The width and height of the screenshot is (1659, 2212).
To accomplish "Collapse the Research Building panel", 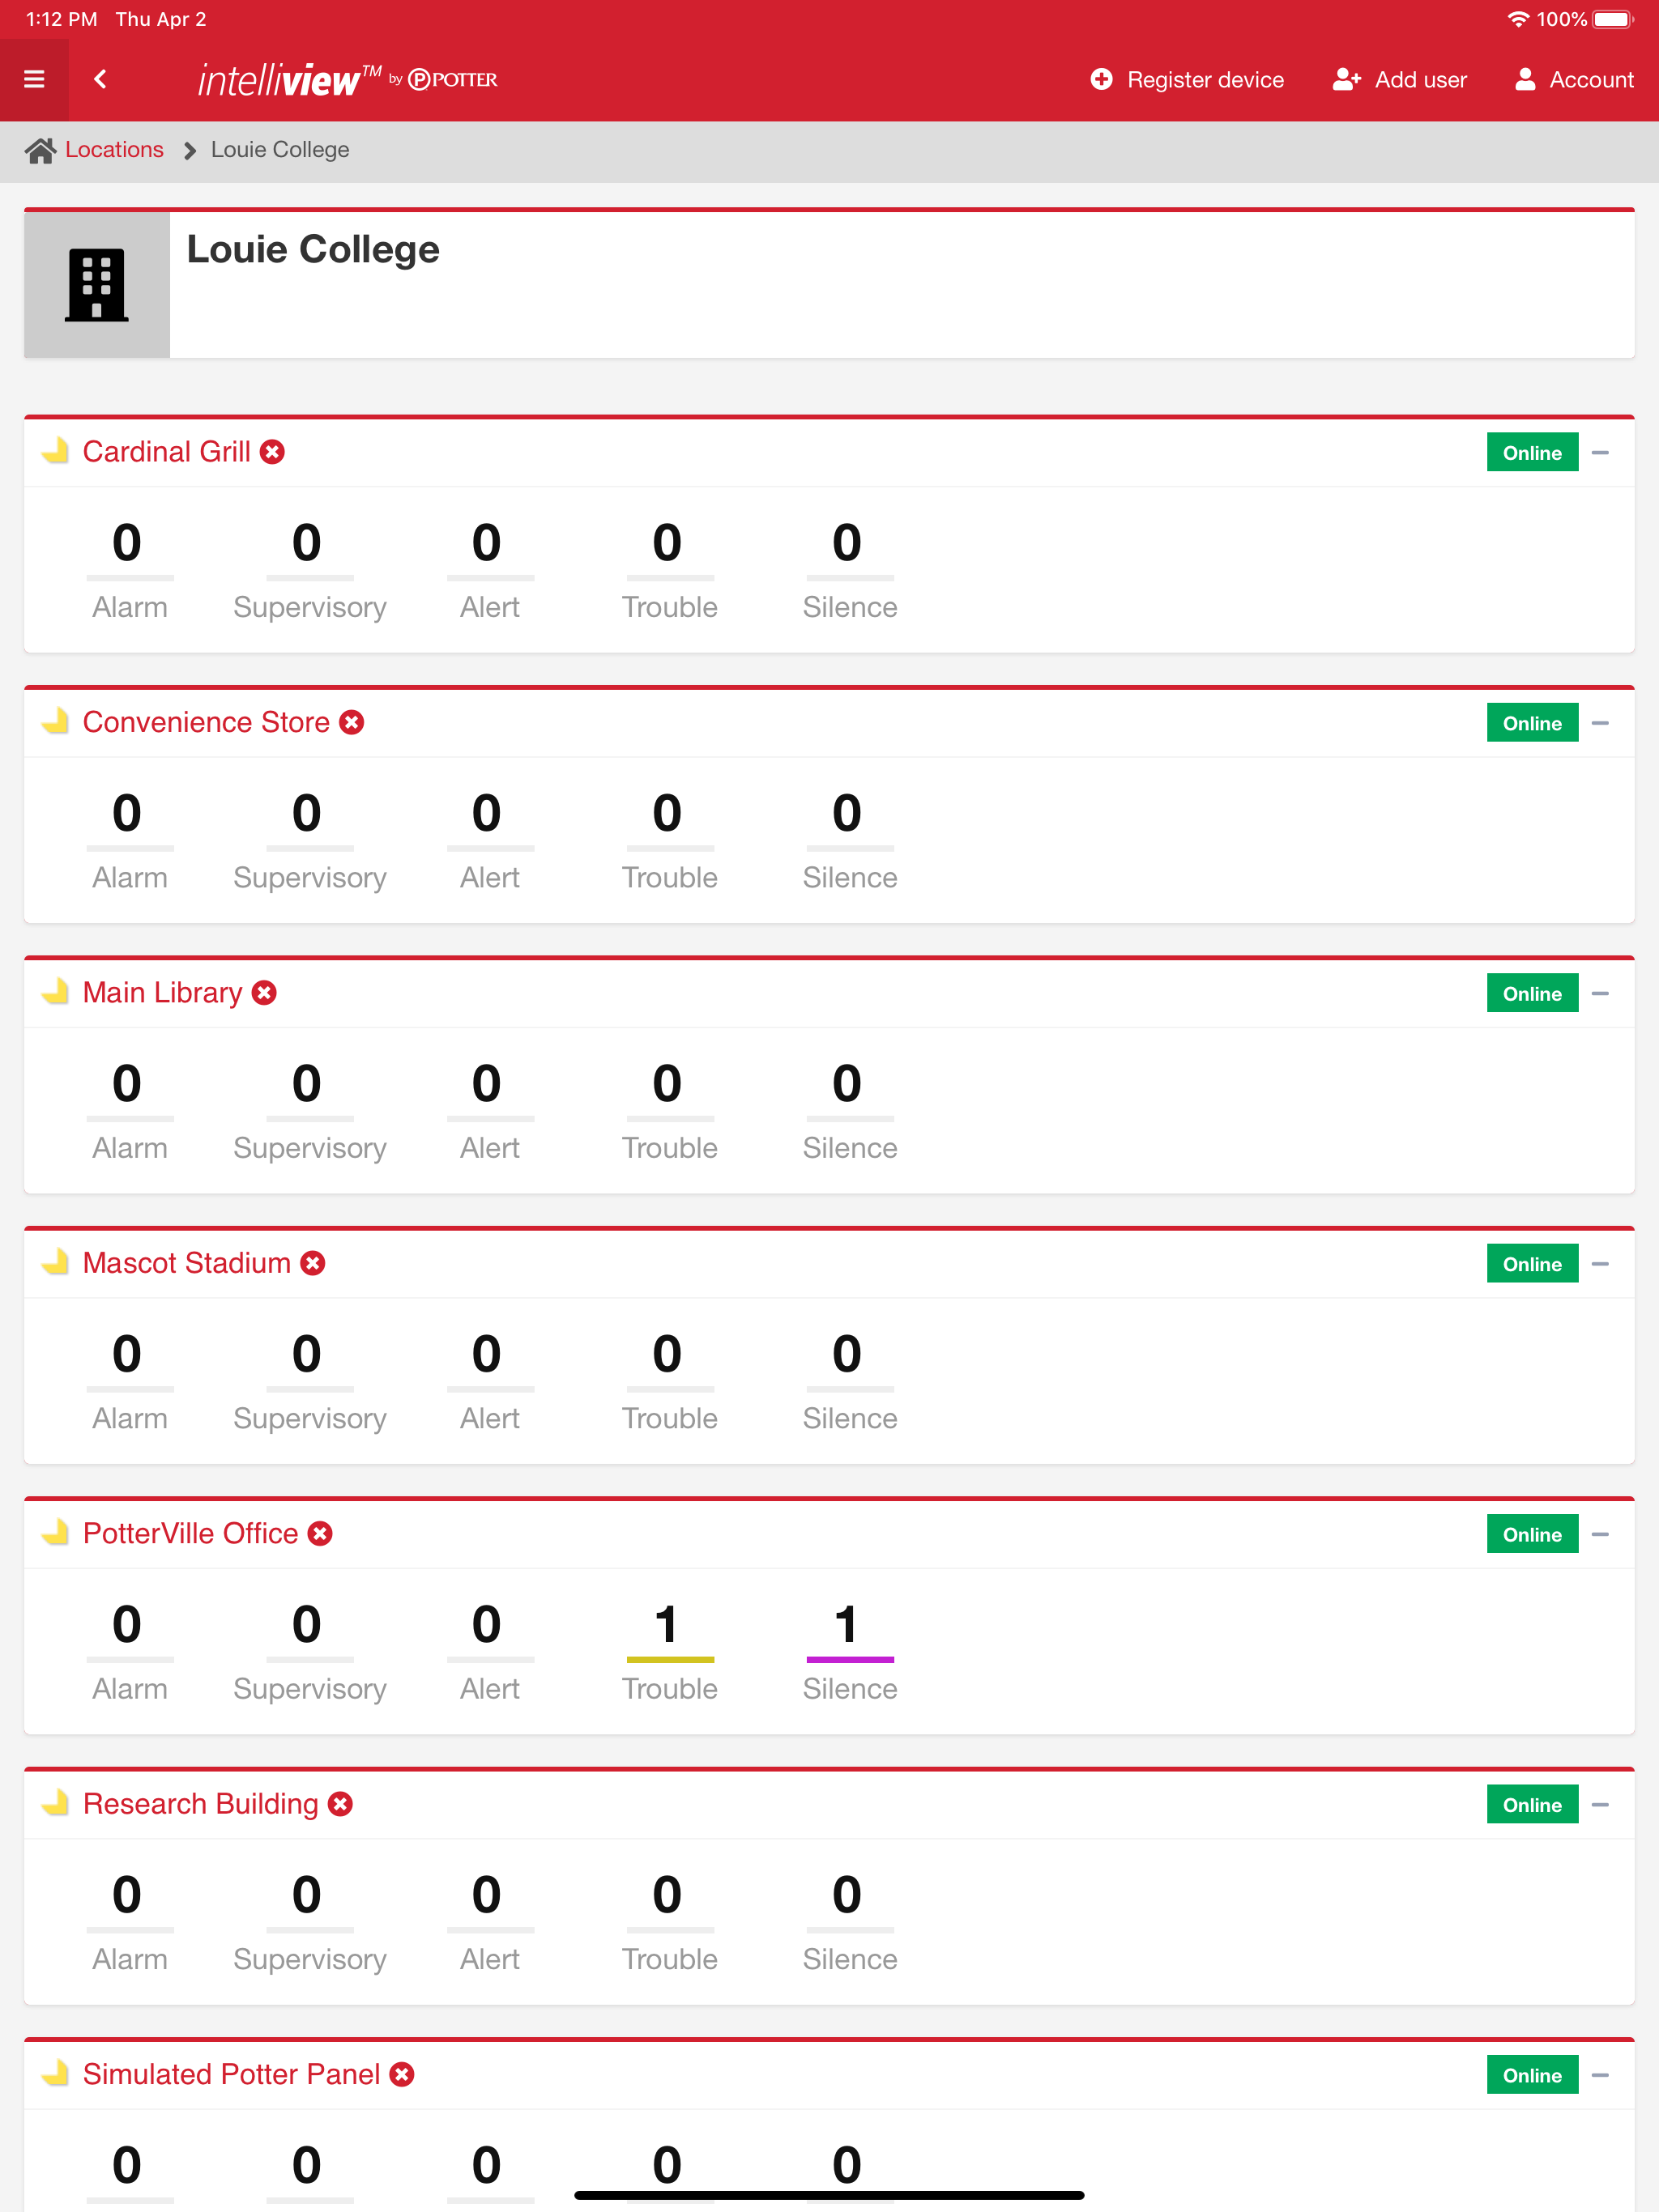I will click(1600, 1805).
